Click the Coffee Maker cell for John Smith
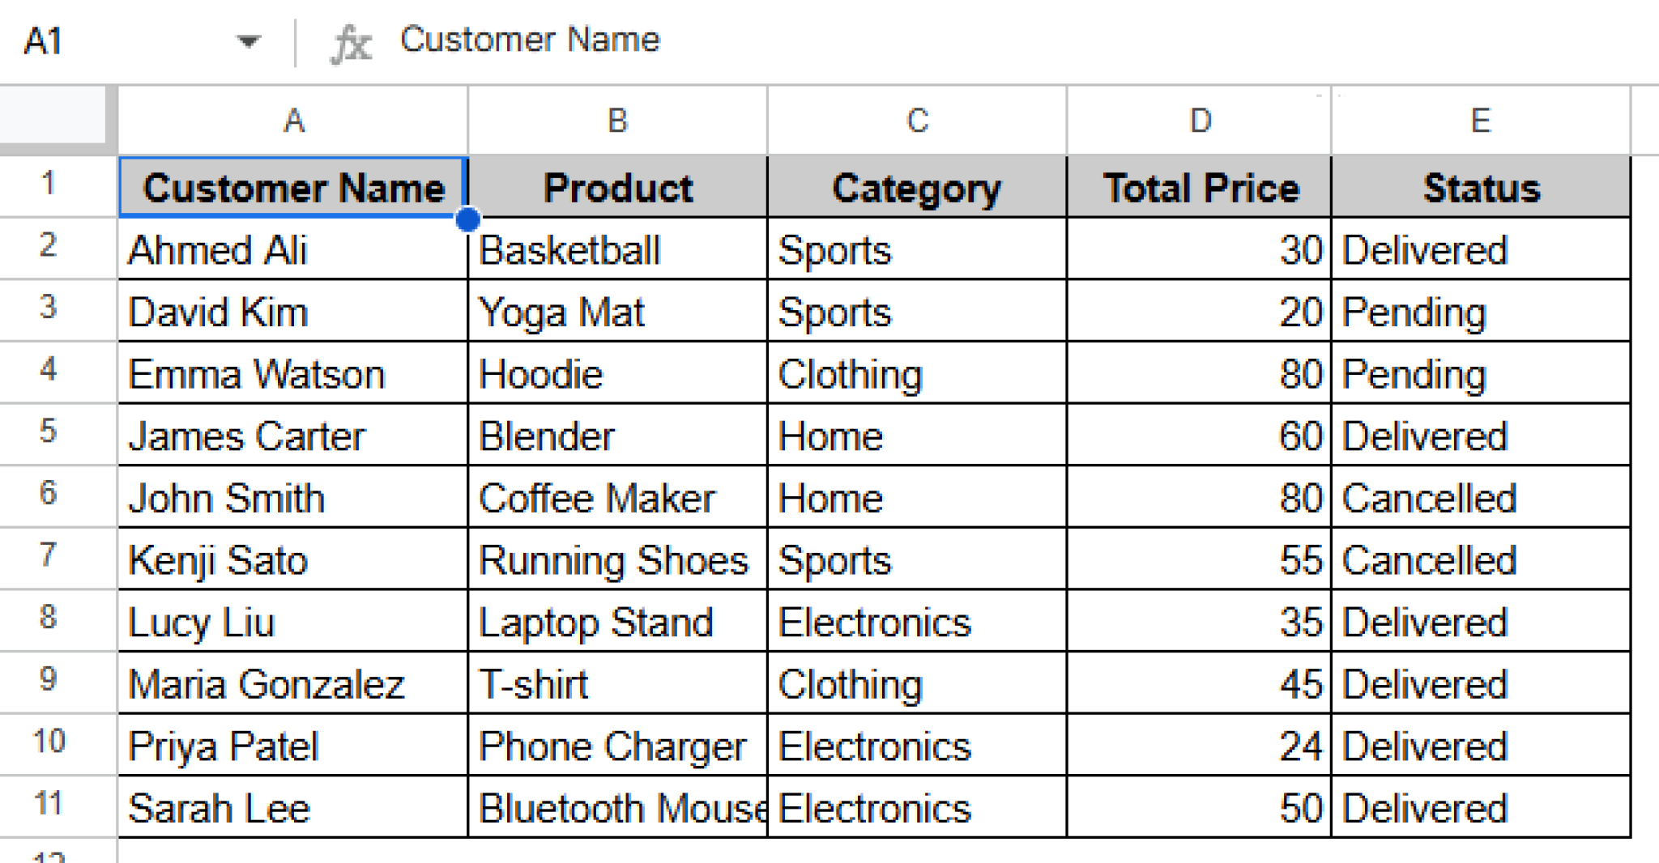1659x863 pixels. click(616, 498)
